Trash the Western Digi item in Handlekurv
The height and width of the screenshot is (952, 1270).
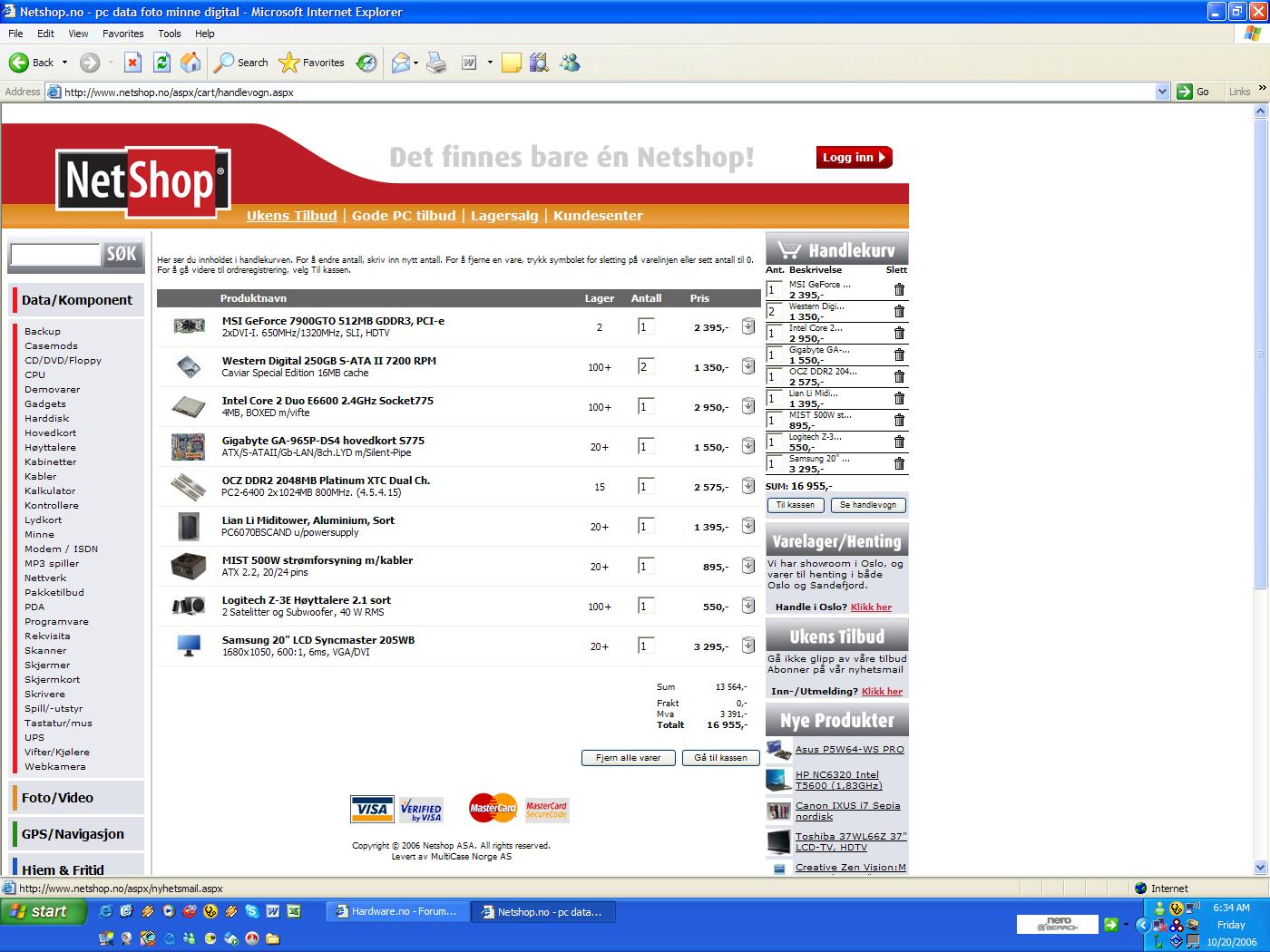899,311
